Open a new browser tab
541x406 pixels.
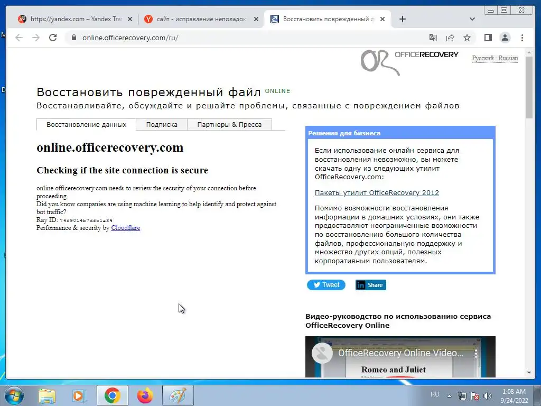(x=402, y=19)
